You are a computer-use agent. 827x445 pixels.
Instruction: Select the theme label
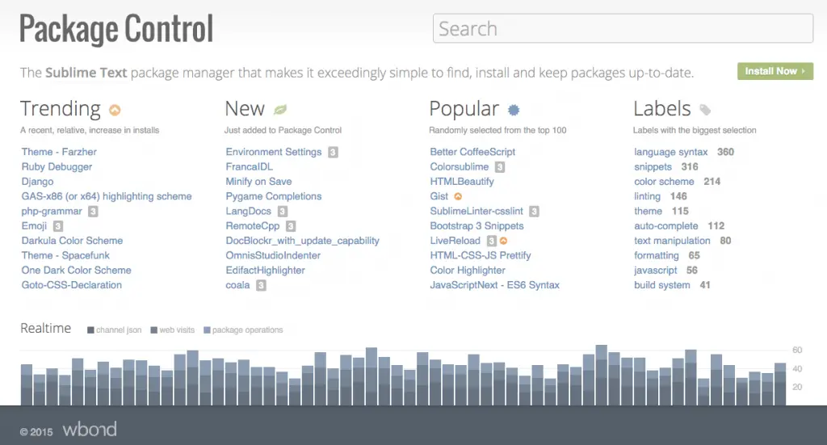pos(649,211)
